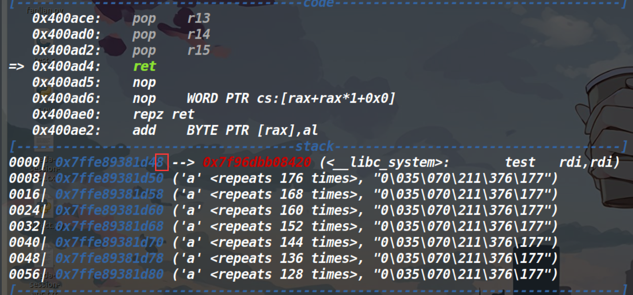633x295 pixels.
Task: Click the address 0x400ad6
Action: pyautogui.click(x=67, y=98)
